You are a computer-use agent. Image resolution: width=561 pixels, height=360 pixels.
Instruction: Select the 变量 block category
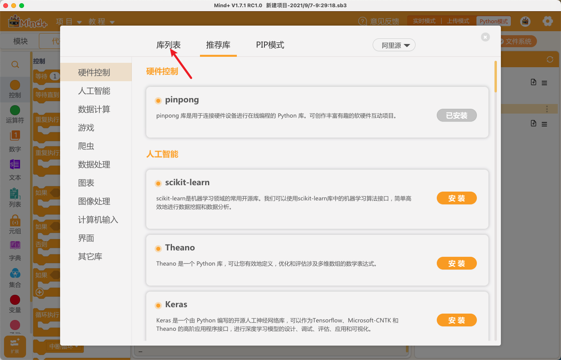coord(15,304)
